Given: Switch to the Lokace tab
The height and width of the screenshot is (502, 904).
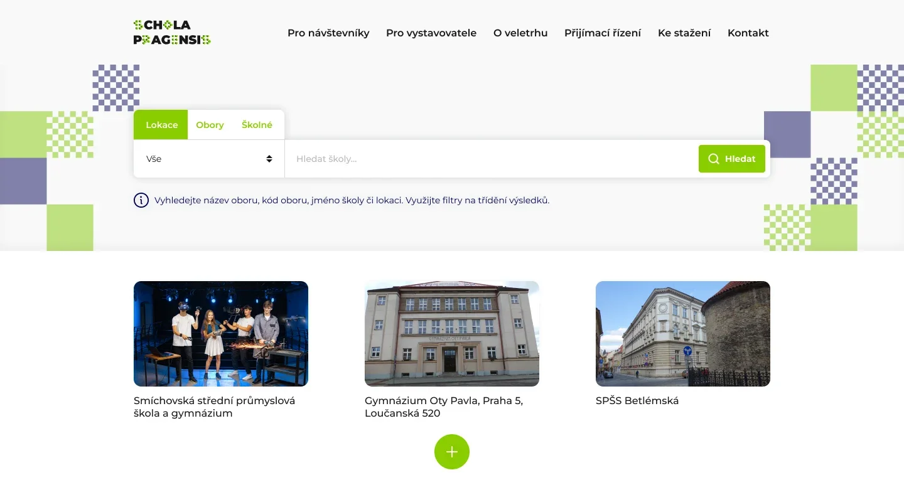Looking at the screenshot, I should [161, 125].
